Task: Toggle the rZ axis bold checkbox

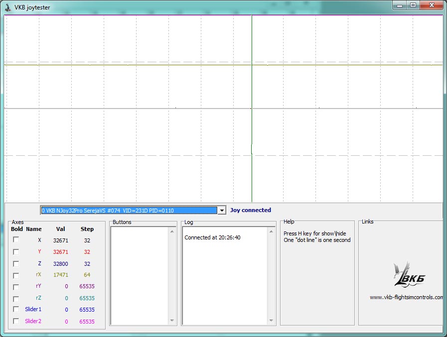Action: (16, 299)
